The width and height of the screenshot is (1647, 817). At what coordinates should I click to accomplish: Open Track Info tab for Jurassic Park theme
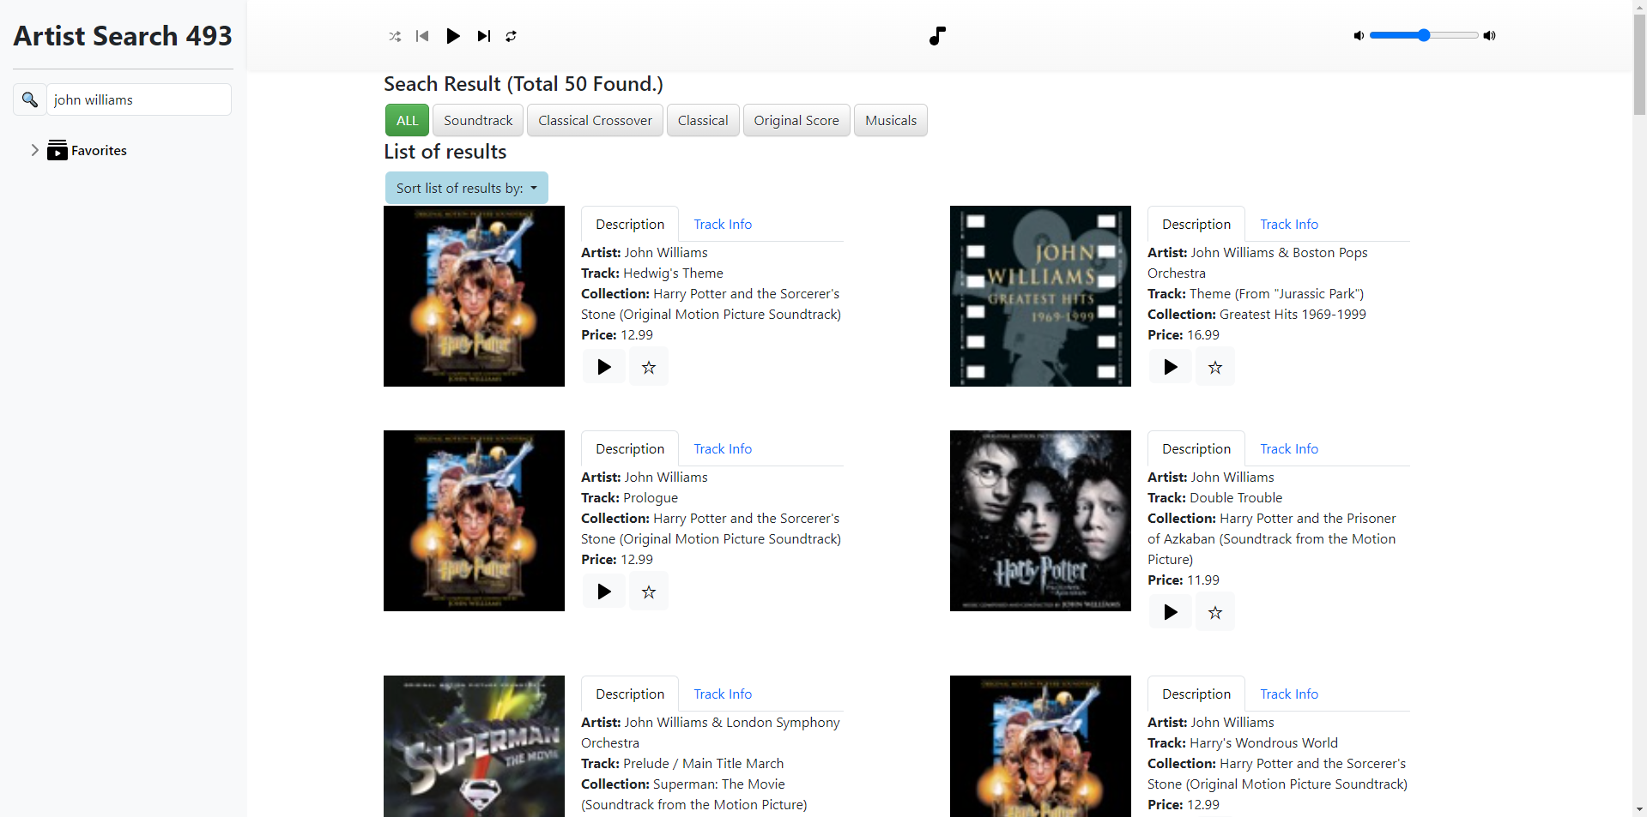pyautogui.click(x=1289, y=224)
